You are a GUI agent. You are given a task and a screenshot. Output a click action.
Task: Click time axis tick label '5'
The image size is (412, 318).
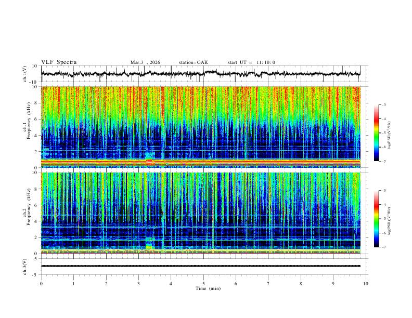coord(203,284)
